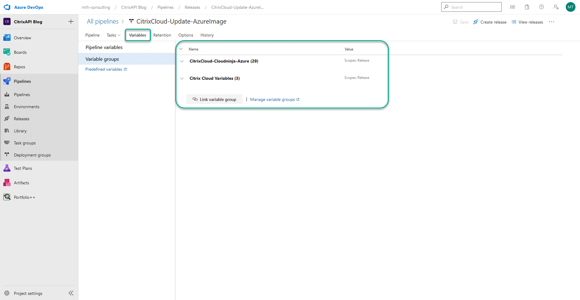Open Releases in the sidebar
Screen dimensions: 580x300
click(21, 119)
